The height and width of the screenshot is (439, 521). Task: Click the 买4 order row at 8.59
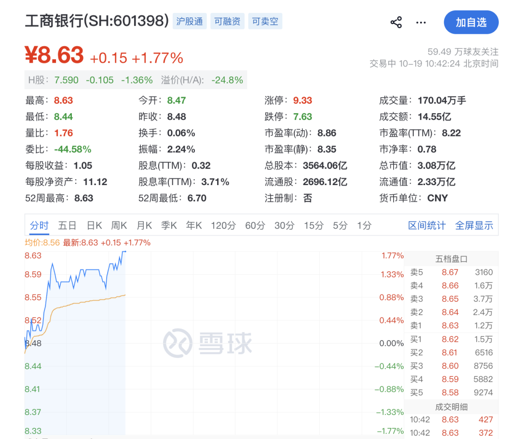tap(452, 379)
